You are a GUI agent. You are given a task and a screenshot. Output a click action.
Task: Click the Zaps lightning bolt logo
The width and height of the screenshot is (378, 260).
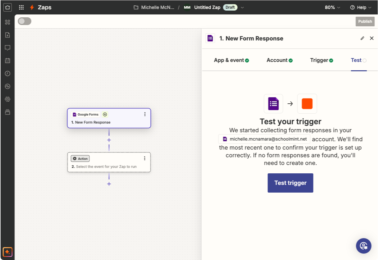tap(32, 7)
